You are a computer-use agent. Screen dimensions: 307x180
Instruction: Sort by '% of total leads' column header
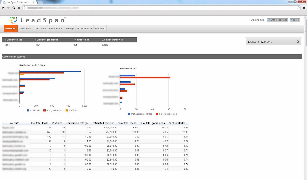click(x=127, y=123)
